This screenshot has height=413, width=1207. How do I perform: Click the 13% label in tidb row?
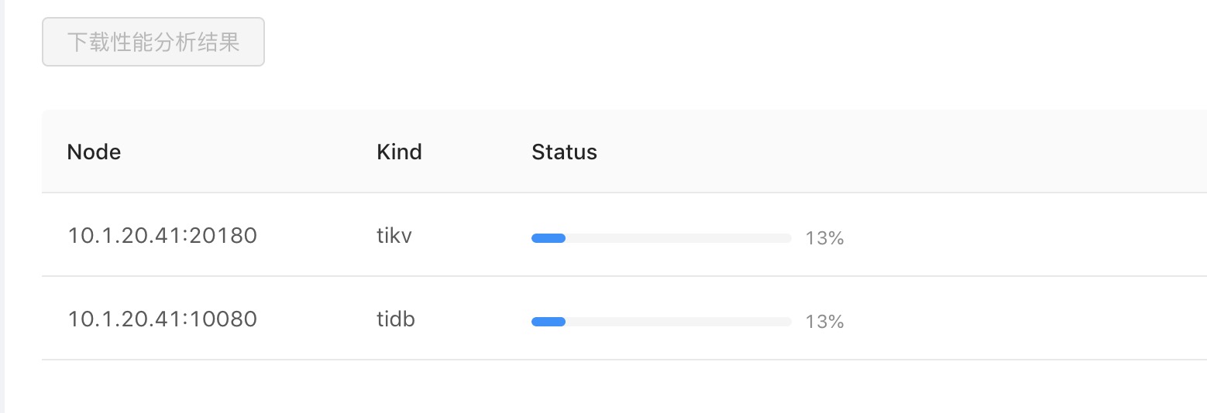coord(824,322)
